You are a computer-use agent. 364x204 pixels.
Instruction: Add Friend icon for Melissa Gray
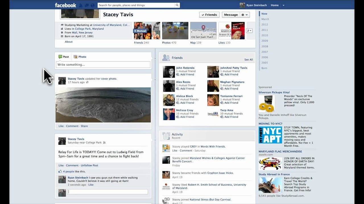click(177, 117)
